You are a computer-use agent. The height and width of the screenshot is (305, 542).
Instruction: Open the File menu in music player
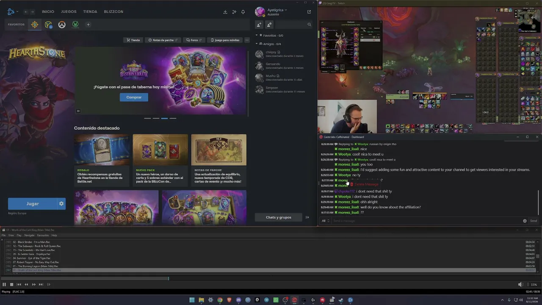pos(4,235)
